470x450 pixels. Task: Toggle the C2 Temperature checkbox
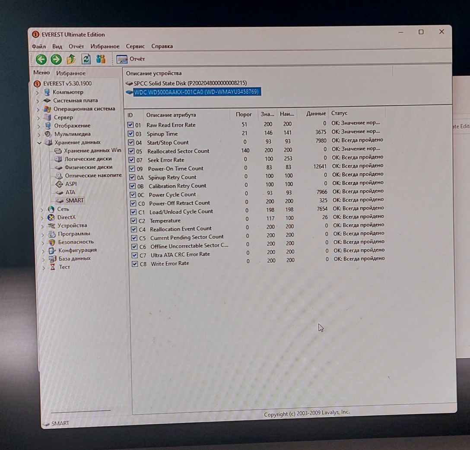(x=133, y=221)
